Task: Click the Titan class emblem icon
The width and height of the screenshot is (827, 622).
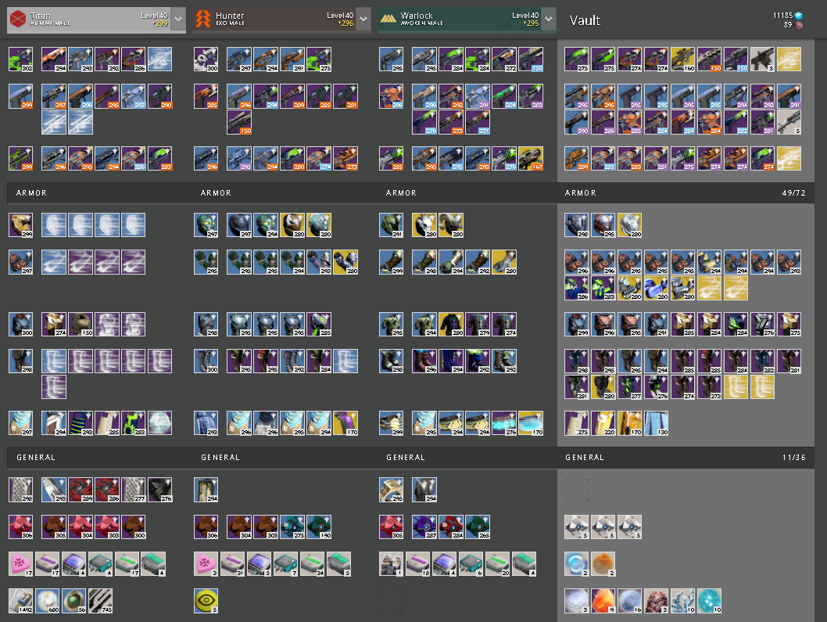Action: 18,20
